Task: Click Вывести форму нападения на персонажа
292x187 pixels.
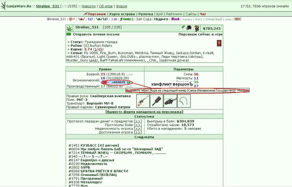Action: [x=144, y=112]
